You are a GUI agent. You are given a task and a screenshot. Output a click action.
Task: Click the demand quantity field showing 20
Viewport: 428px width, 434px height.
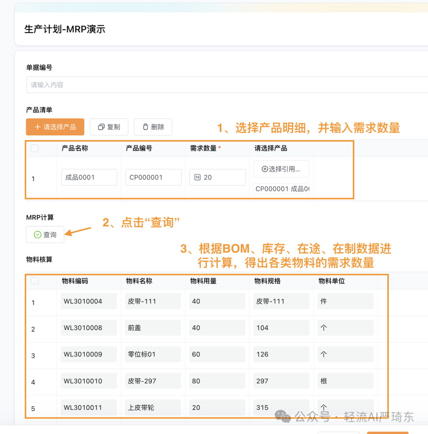217,177
